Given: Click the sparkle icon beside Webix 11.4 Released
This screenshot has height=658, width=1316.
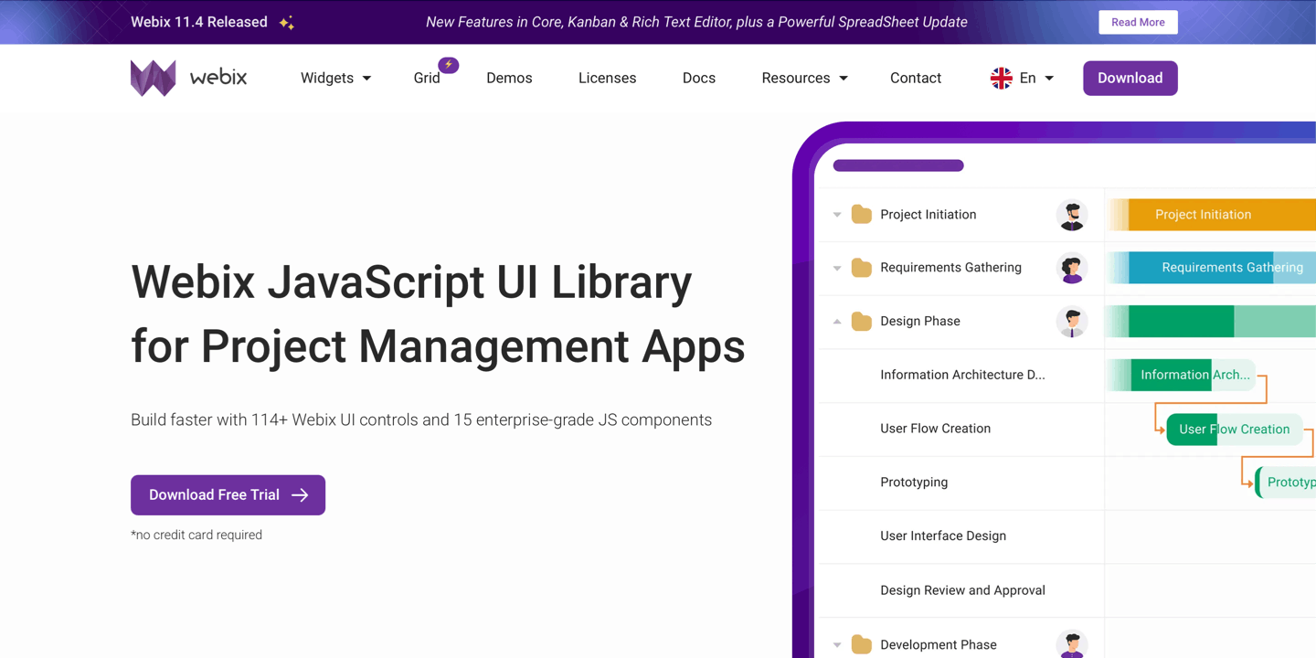Looking at the screenshot, I should point(286,23).
